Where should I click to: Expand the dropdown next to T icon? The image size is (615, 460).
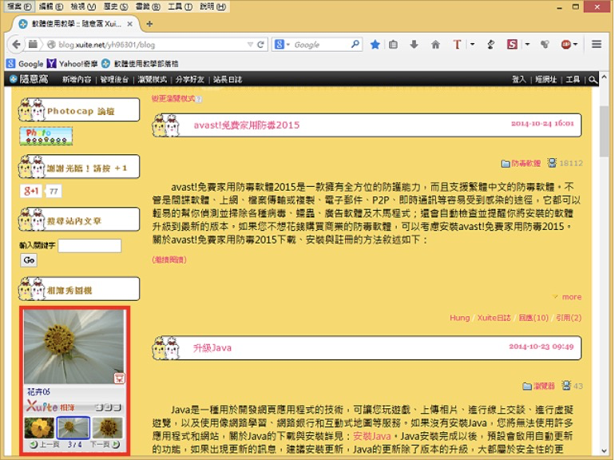pyautogui.click(x=472, y=44)
